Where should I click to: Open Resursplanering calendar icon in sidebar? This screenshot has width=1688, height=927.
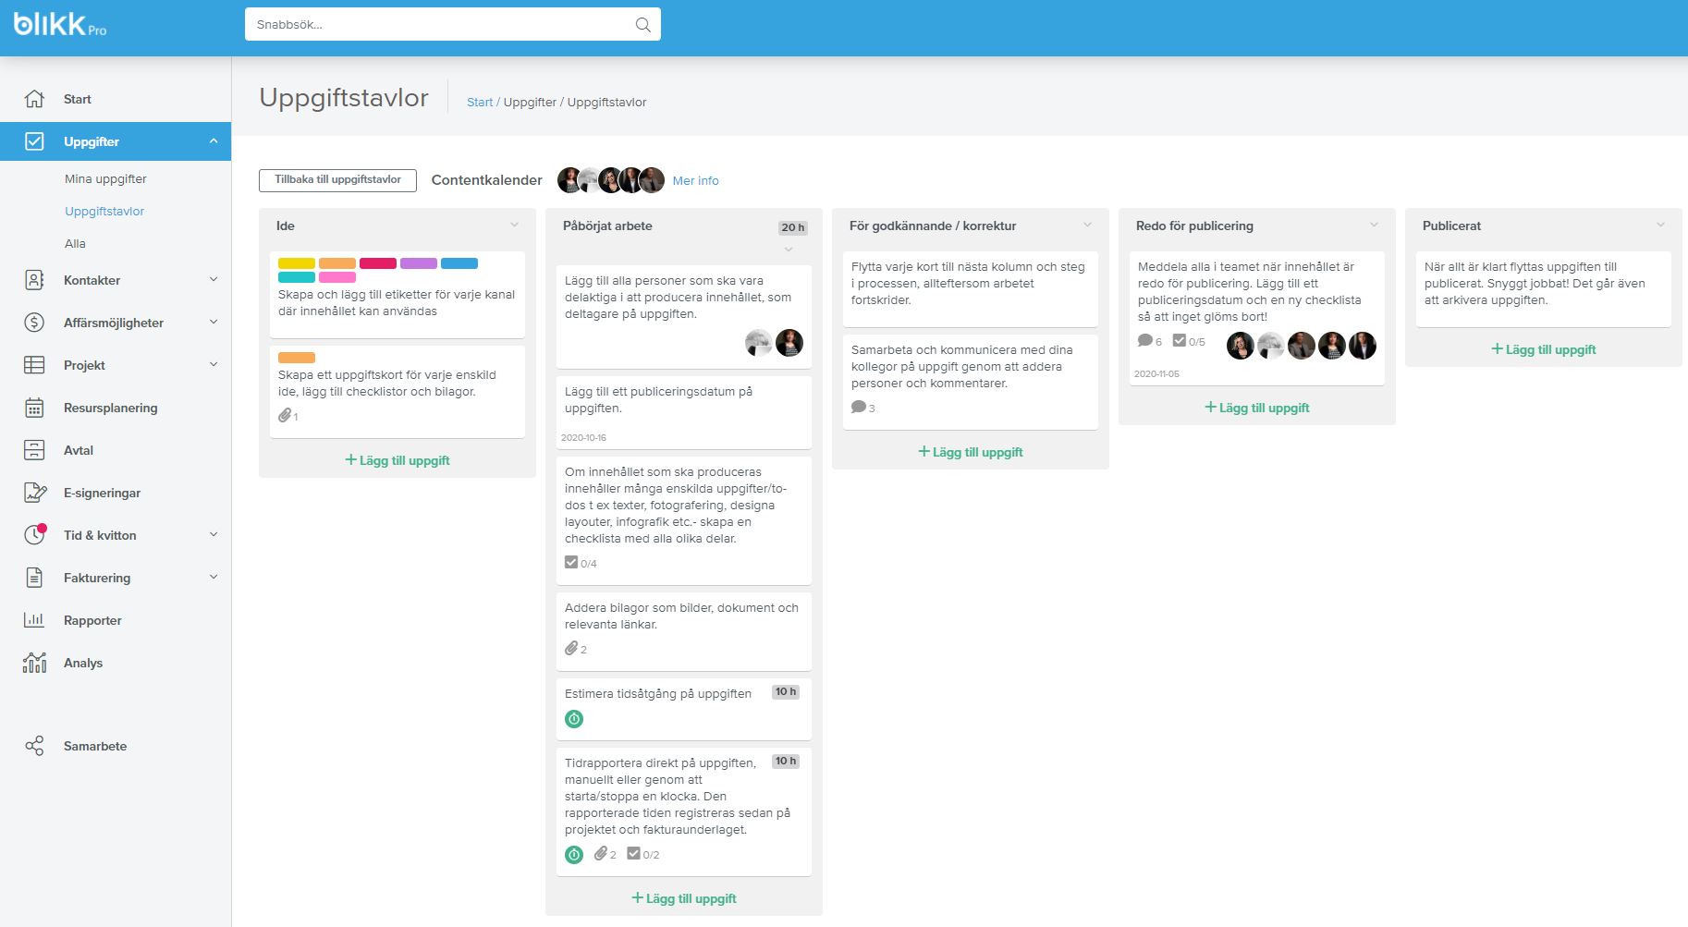point(34,408)
